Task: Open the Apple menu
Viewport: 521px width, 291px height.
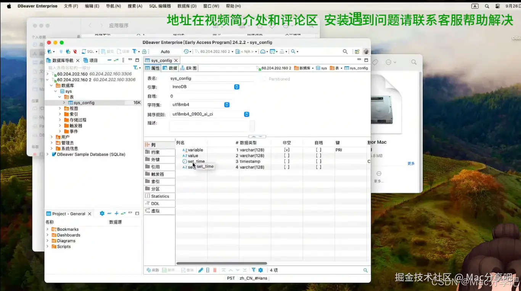Action: [9, 6]
